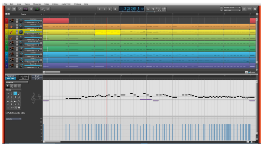The image size is (262, 146).
Task: Click the violin instrument icon of the Violin I track
Action: click(12, 27)
